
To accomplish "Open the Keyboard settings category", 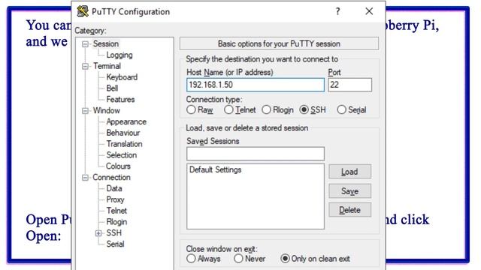I will [x=122, y=77].
